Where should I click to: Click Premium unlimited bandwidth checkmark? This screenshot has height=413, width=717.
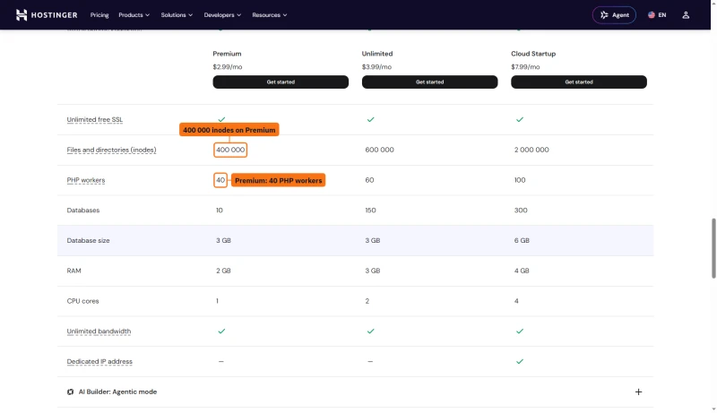point(221,331)
